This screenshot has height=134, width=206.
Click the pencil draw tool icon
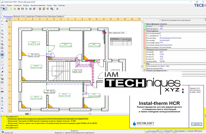[x=2, y=68]
